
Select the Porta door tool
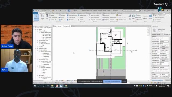point(47,17)
